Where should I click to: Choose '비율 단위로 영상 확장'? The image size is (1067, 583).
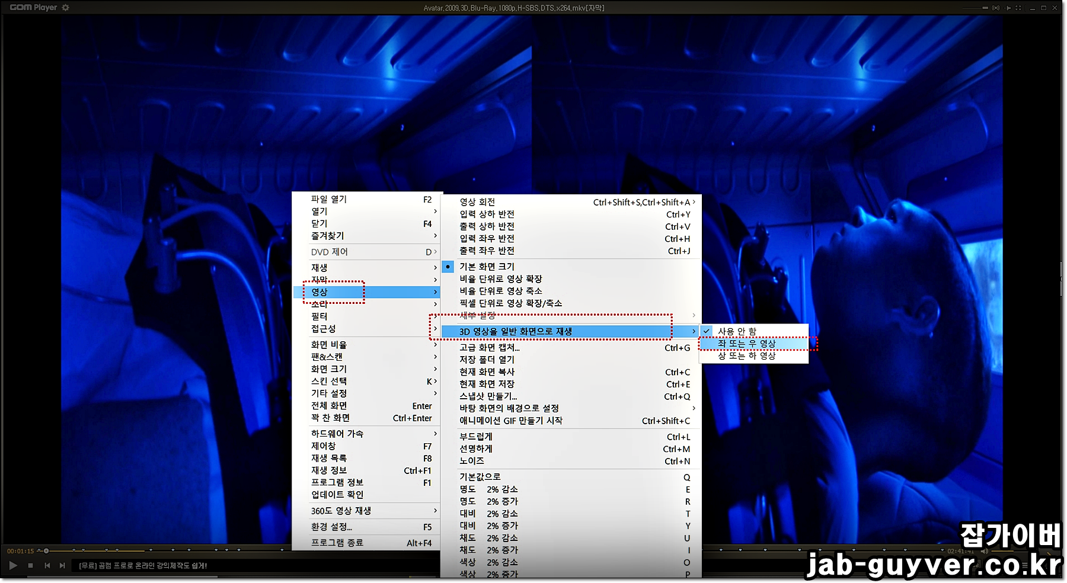point(571,278)
